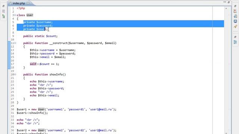The image size is (239, 134).
Task: Click the red figure view icon in right trim
Action: point(235,11)
